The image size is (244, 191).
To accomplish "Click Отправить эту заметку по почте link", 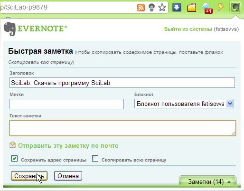I will pos(68,146).
